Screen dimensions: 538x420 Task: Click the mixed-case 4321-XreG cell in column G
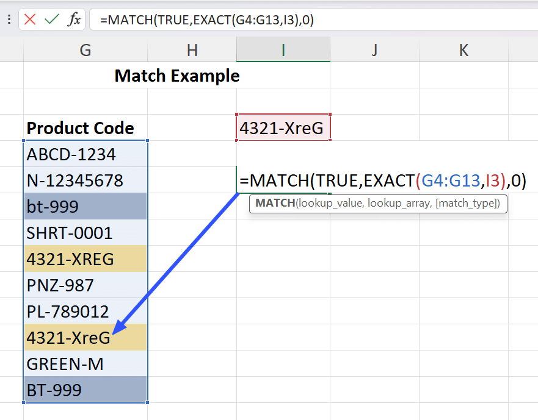click(85, 338)
